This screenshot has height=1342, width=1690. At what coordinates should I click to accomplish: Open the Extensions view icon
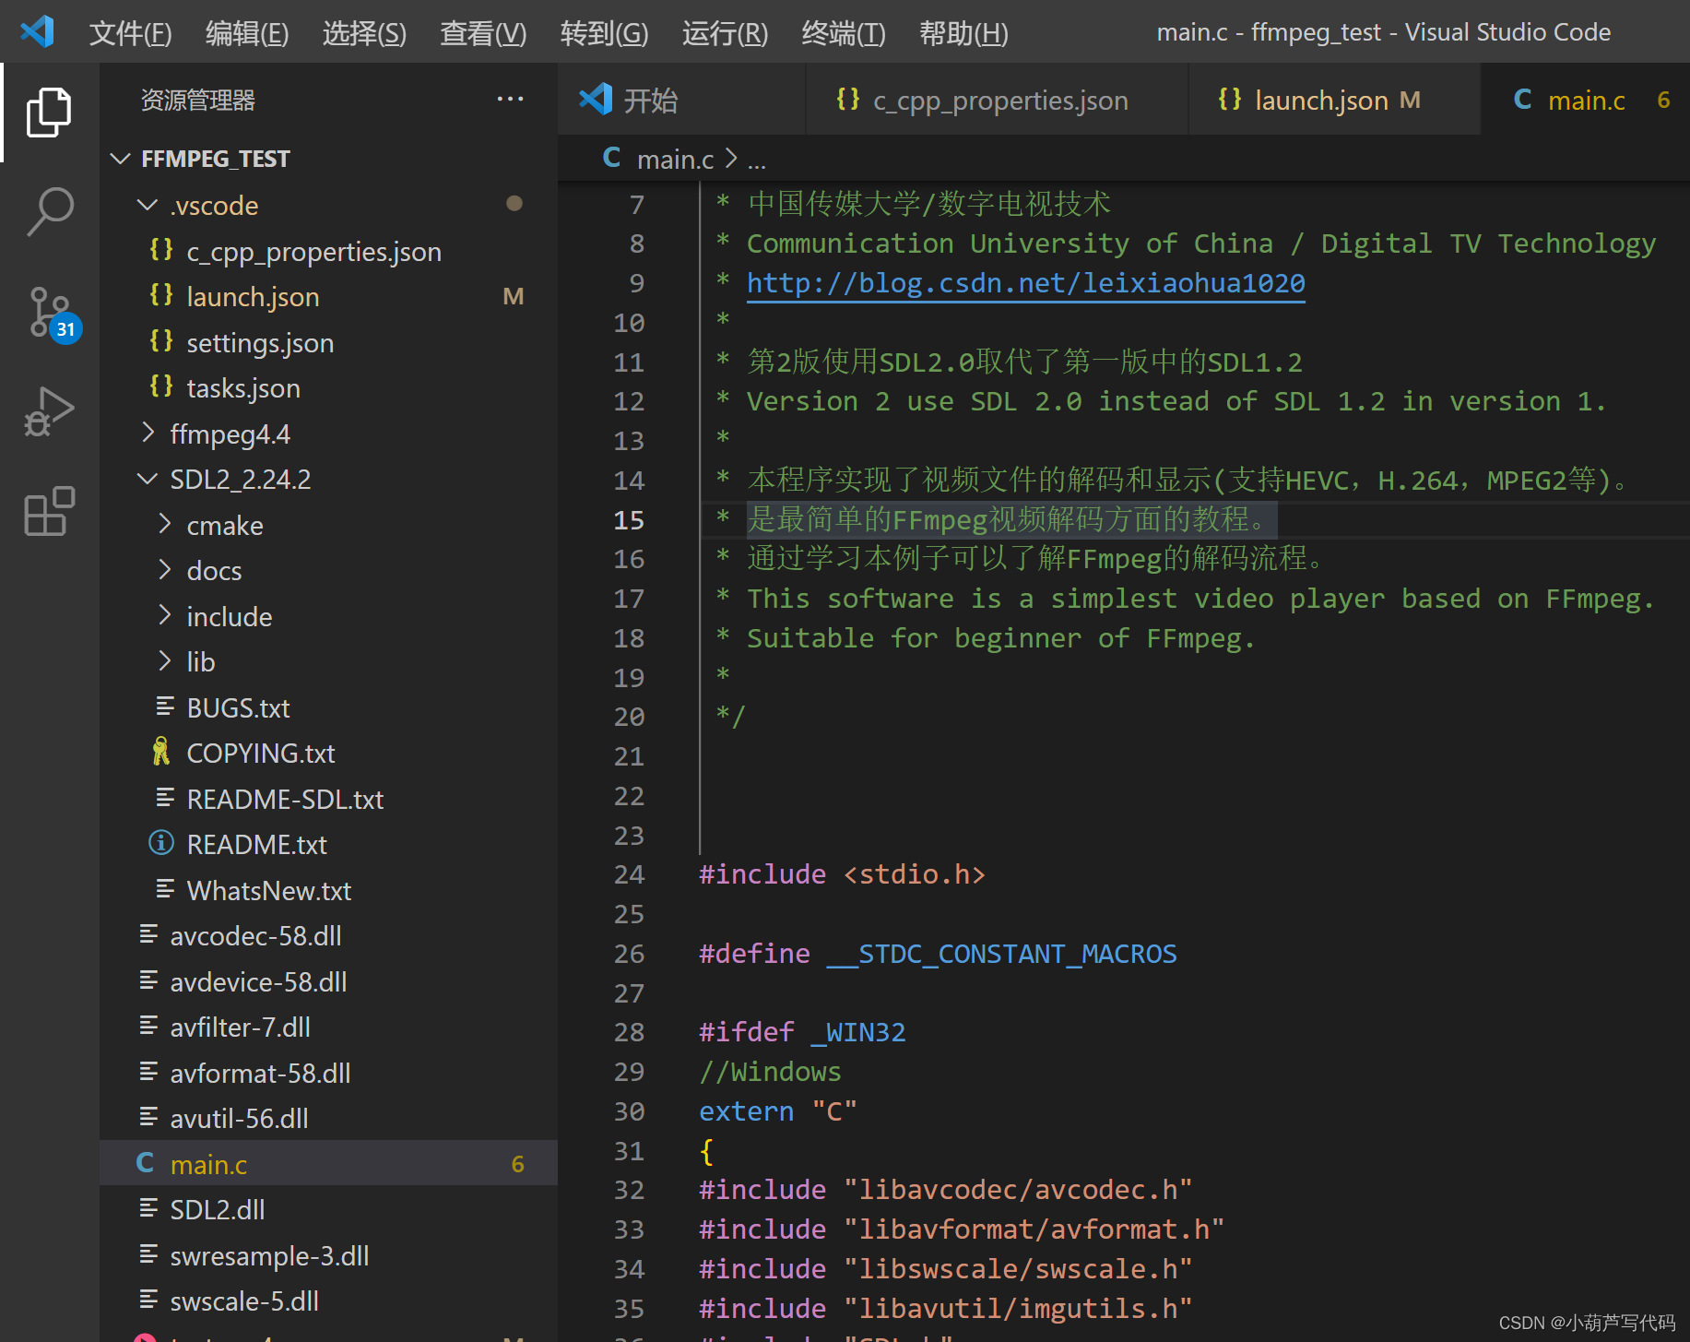click(49, 511)
